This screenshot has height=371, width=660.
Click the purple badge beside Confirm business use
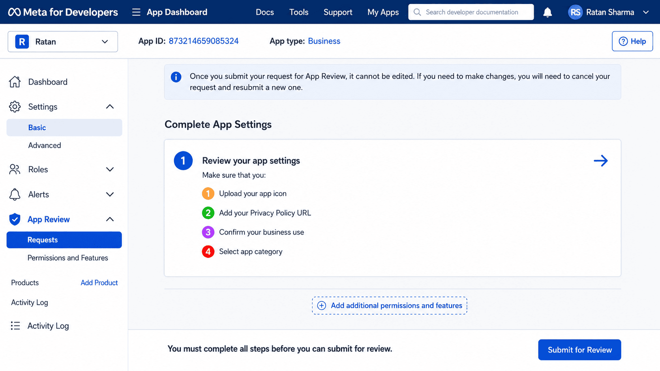(x=208, y=232)
